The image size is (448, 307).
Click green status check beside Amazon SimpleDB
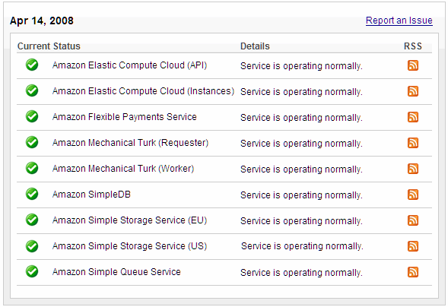pyautogui.click(x=32, y=194)
